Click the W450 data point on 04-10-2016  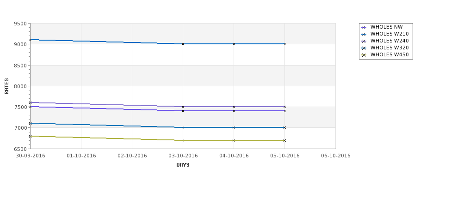[234, 140]
